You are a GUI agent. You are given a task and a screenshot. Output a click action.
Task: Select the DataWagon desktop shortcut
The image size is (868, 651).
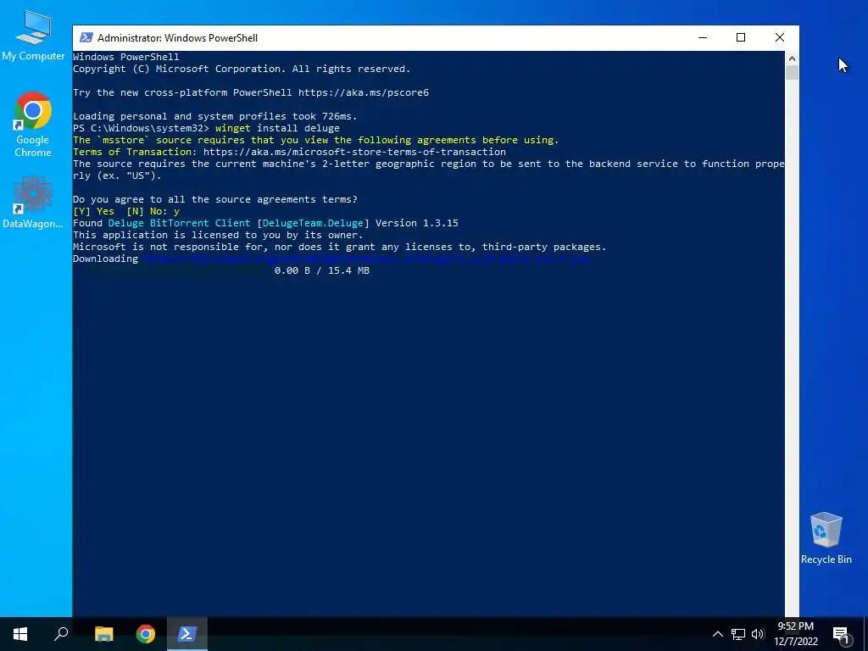(33, 203)
